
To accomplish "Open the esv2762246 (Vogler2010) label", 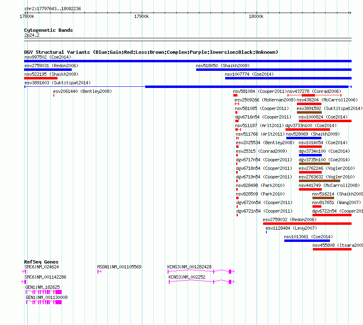I will tap(327, 168).
